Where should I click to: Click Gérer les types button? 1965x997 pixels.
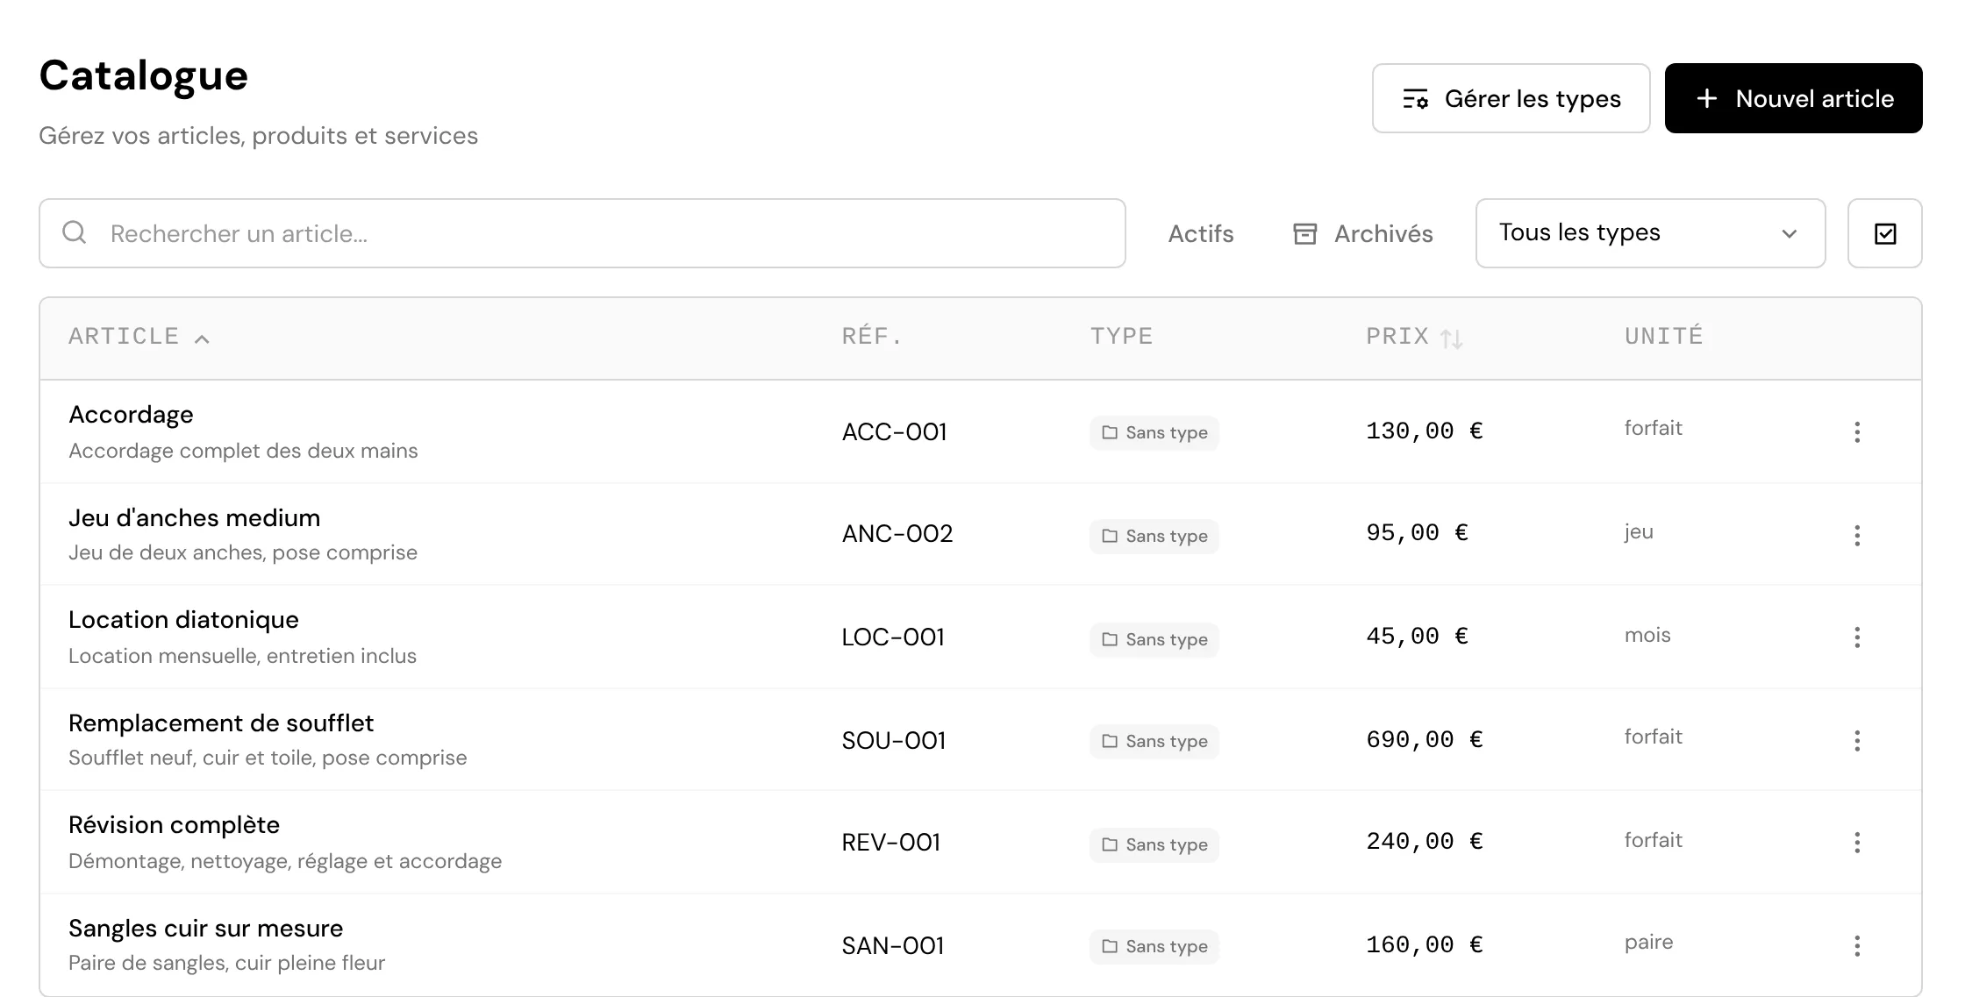tap(1511, 98)
